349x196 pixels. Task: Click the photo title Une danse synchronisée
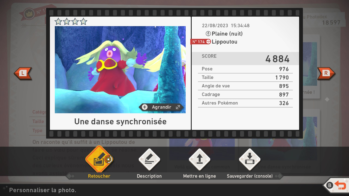120,121
